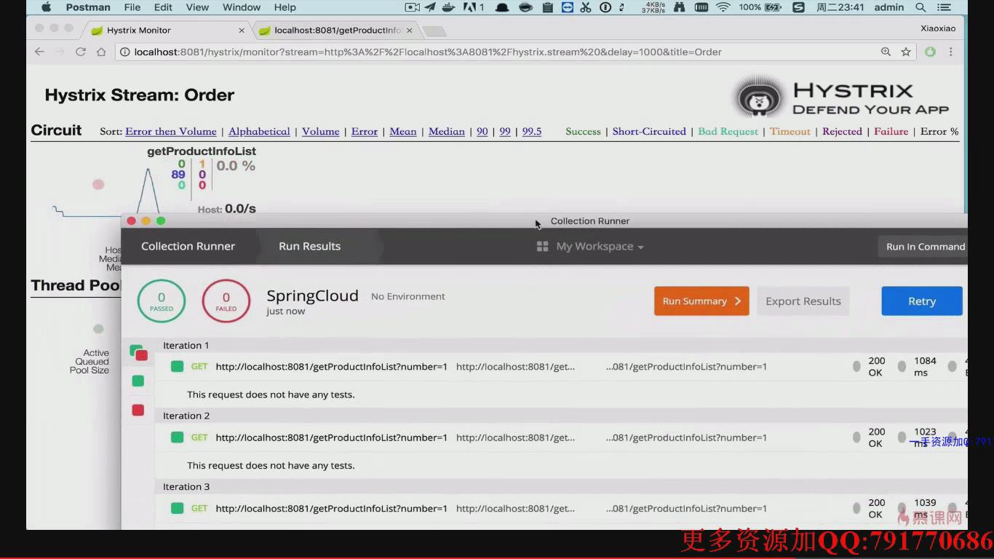Click the green status square in Iteration 2
Viewport: 994px width, 559px height.
[x=177, y=437]
